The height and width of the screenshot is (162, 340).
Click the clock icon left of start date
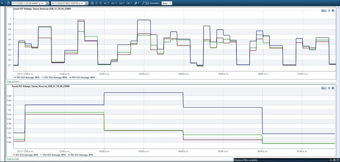8,3
